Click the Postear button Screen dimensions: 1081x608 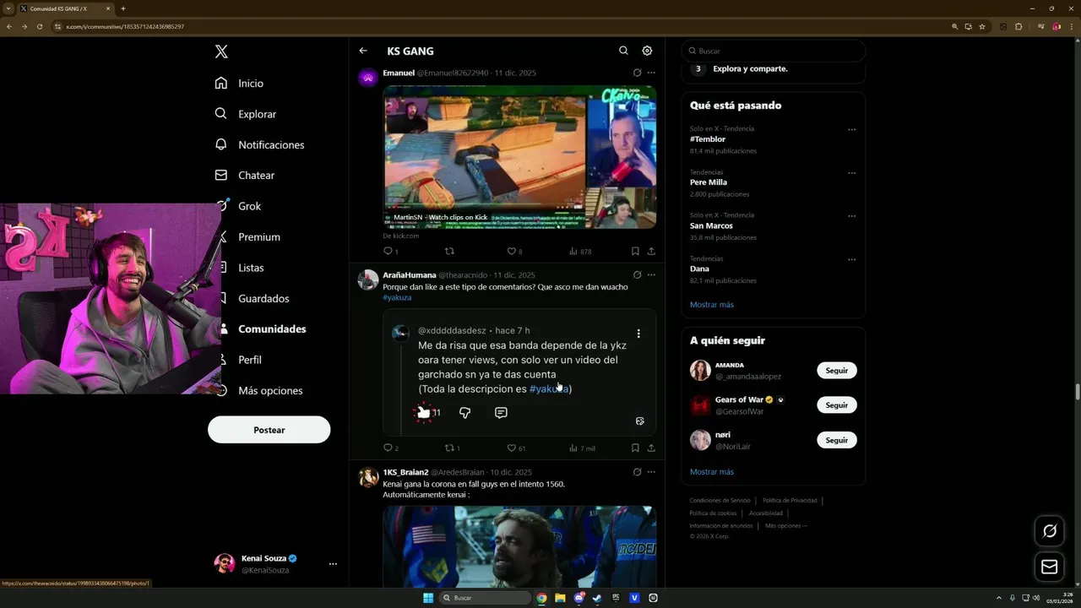coord(269,430)
